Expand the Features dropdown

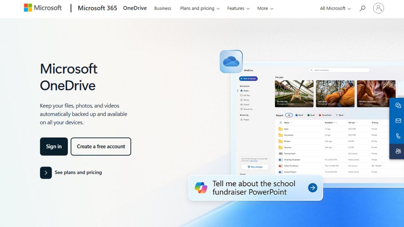(x=238, y=8)
